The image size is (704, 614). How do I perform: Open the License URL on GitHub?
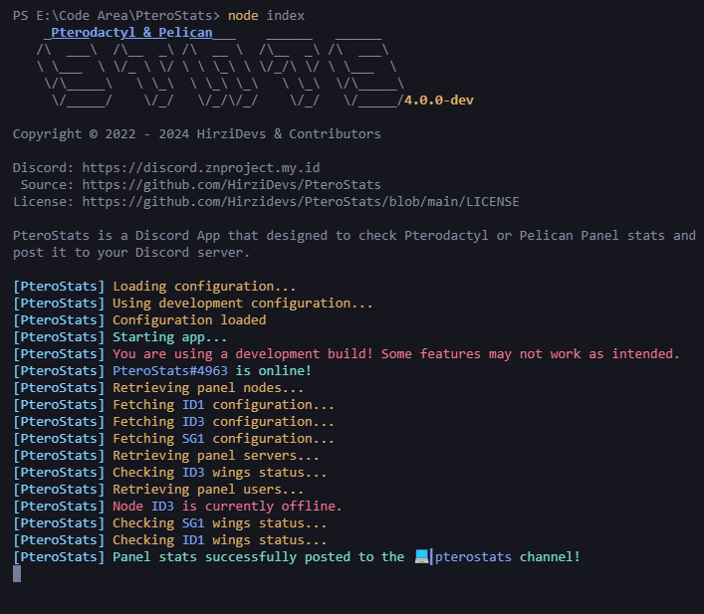[300, 202]
